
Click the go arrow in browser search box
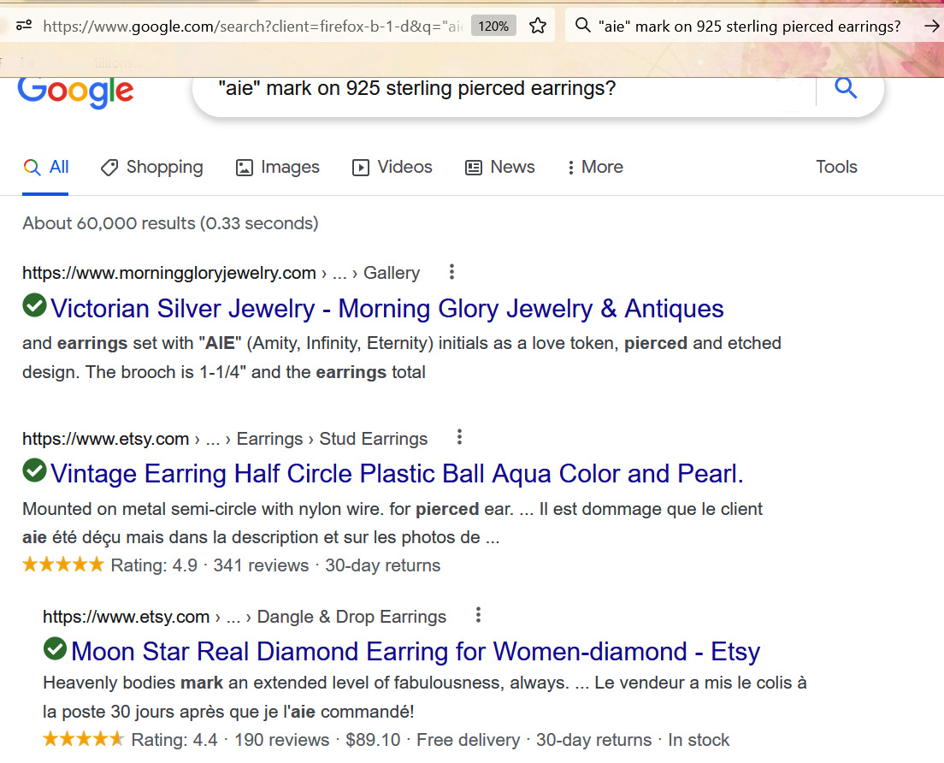(x=931, y=26)
